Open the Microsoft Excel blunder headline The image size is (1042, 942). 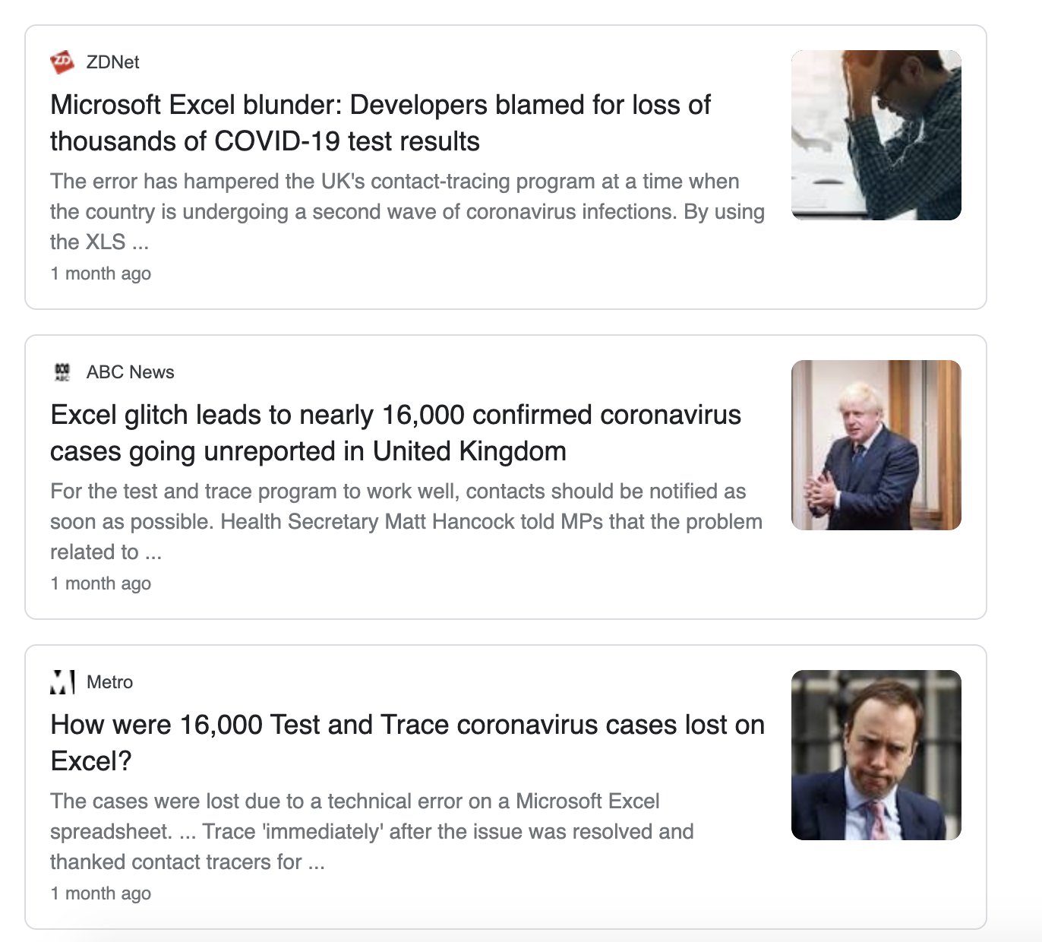pyautogui.click(x=380, y=123)
